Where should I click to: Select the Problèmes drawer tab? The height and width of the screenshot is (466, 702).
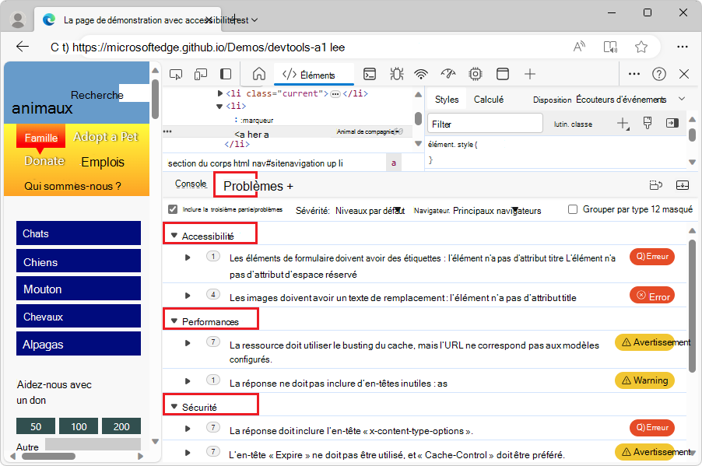[x=254, y=186]
